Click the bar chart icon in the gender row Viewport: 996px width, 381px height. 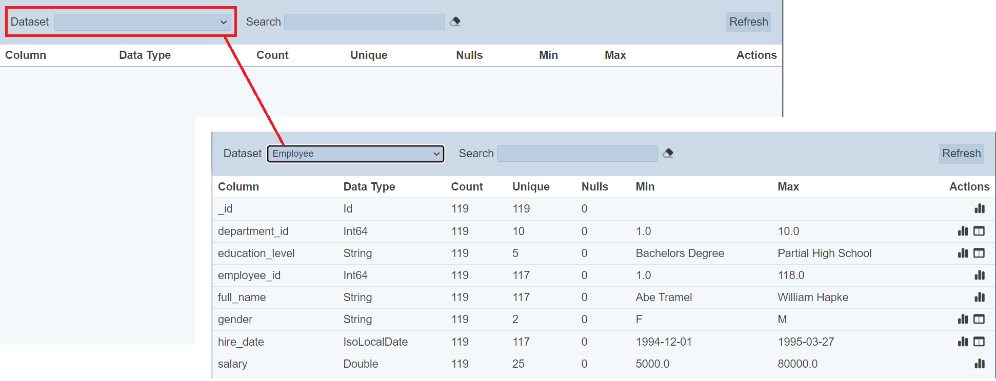pyautogui.click(x=963, y=319)
